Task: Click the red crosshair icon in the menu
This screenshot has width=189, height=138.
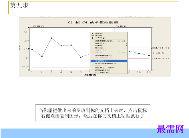Action: [92, 38]
